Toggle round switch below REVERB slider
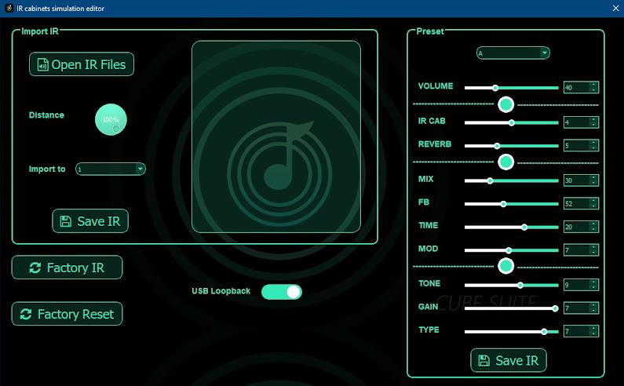The height and width of the screenshot is (386, 624). [x=505, y=162]
